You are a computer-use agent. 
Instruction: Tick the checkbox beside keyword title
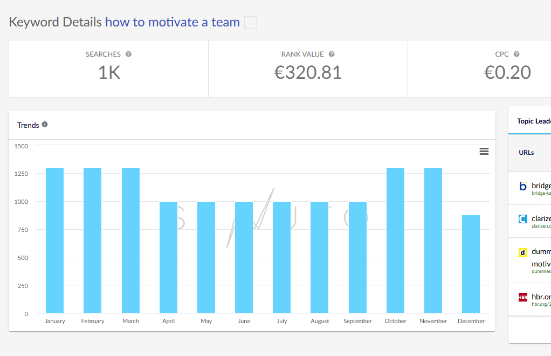[251, 23]
